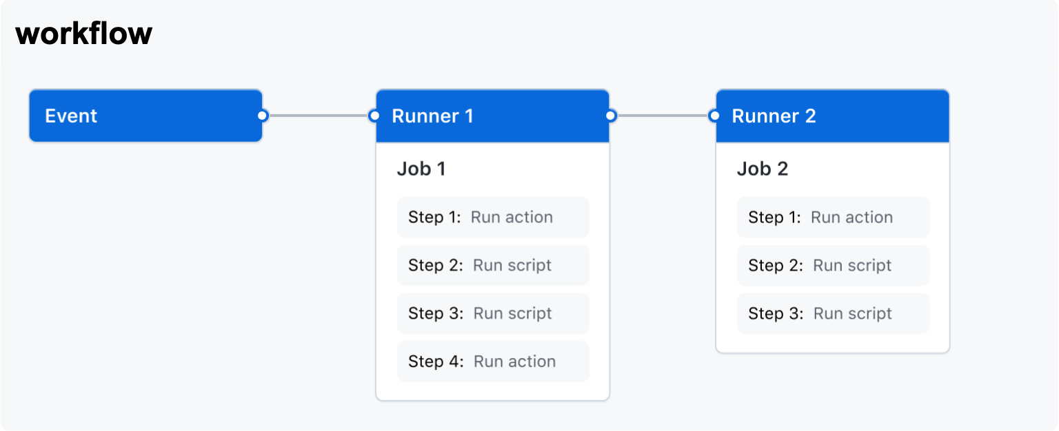Open the Job 2 label
1059x431 pixels.
click(763, 169)
